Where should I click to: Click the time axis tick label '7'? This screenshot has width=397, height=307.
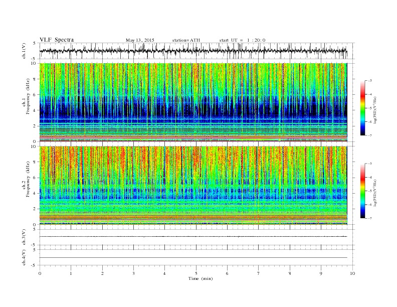(259, 273)
